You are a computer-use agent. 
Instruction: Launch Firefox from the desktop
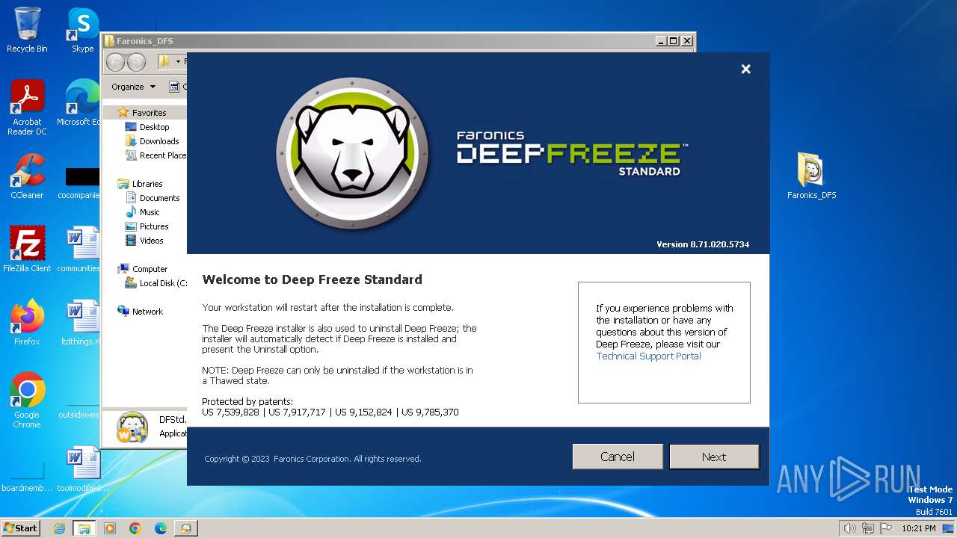pos(27,322)
